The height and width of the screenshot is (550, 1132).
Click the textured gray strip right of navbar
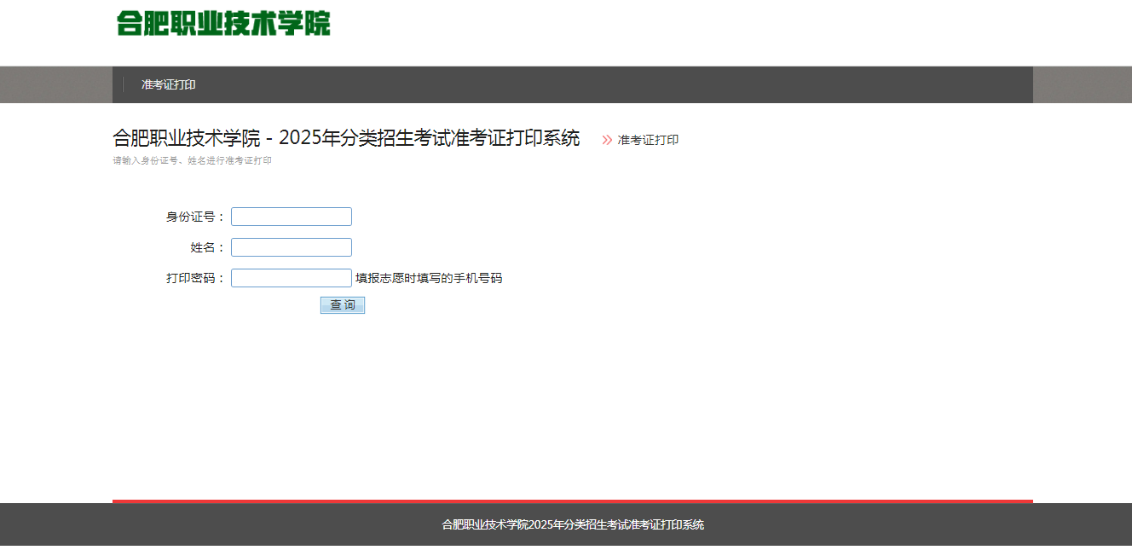(x=1082, y=84)
